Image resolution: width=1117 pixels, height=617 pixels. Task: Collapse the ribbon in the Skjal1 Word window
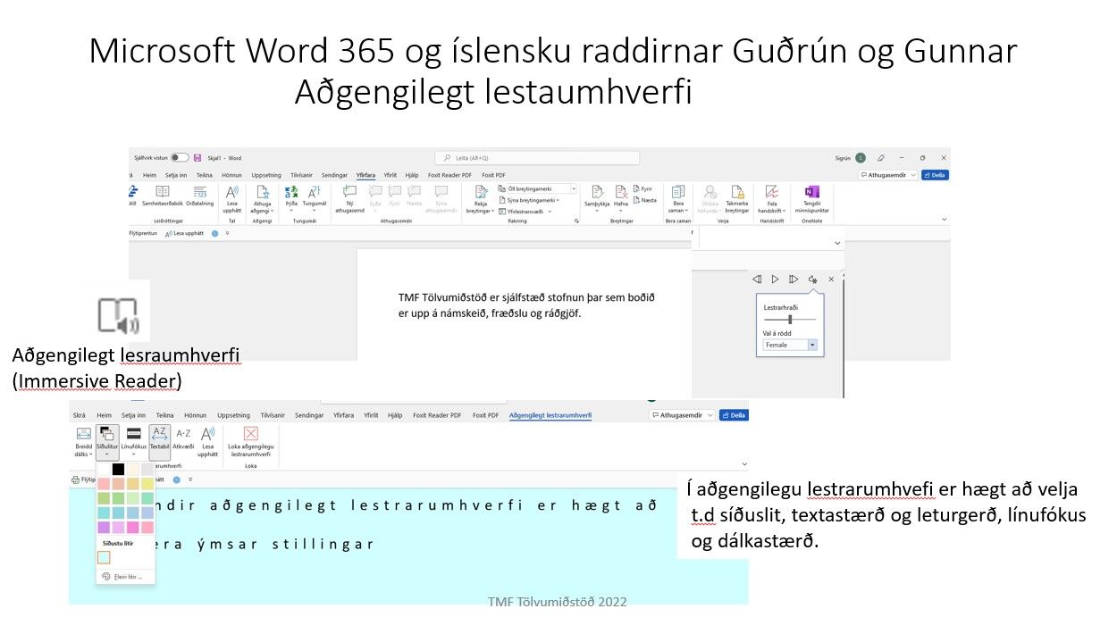[x=945, y=220]
